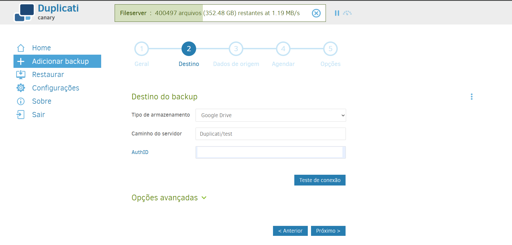Focus the Caminho do servidor field
The image size is (512, 245).
click(x=271, y=134)
